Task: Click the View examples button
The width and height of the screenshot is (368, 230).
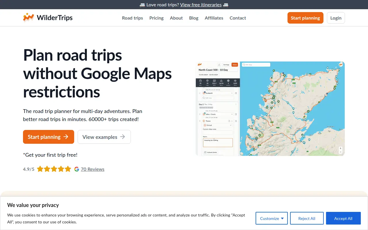Action: 104,137
